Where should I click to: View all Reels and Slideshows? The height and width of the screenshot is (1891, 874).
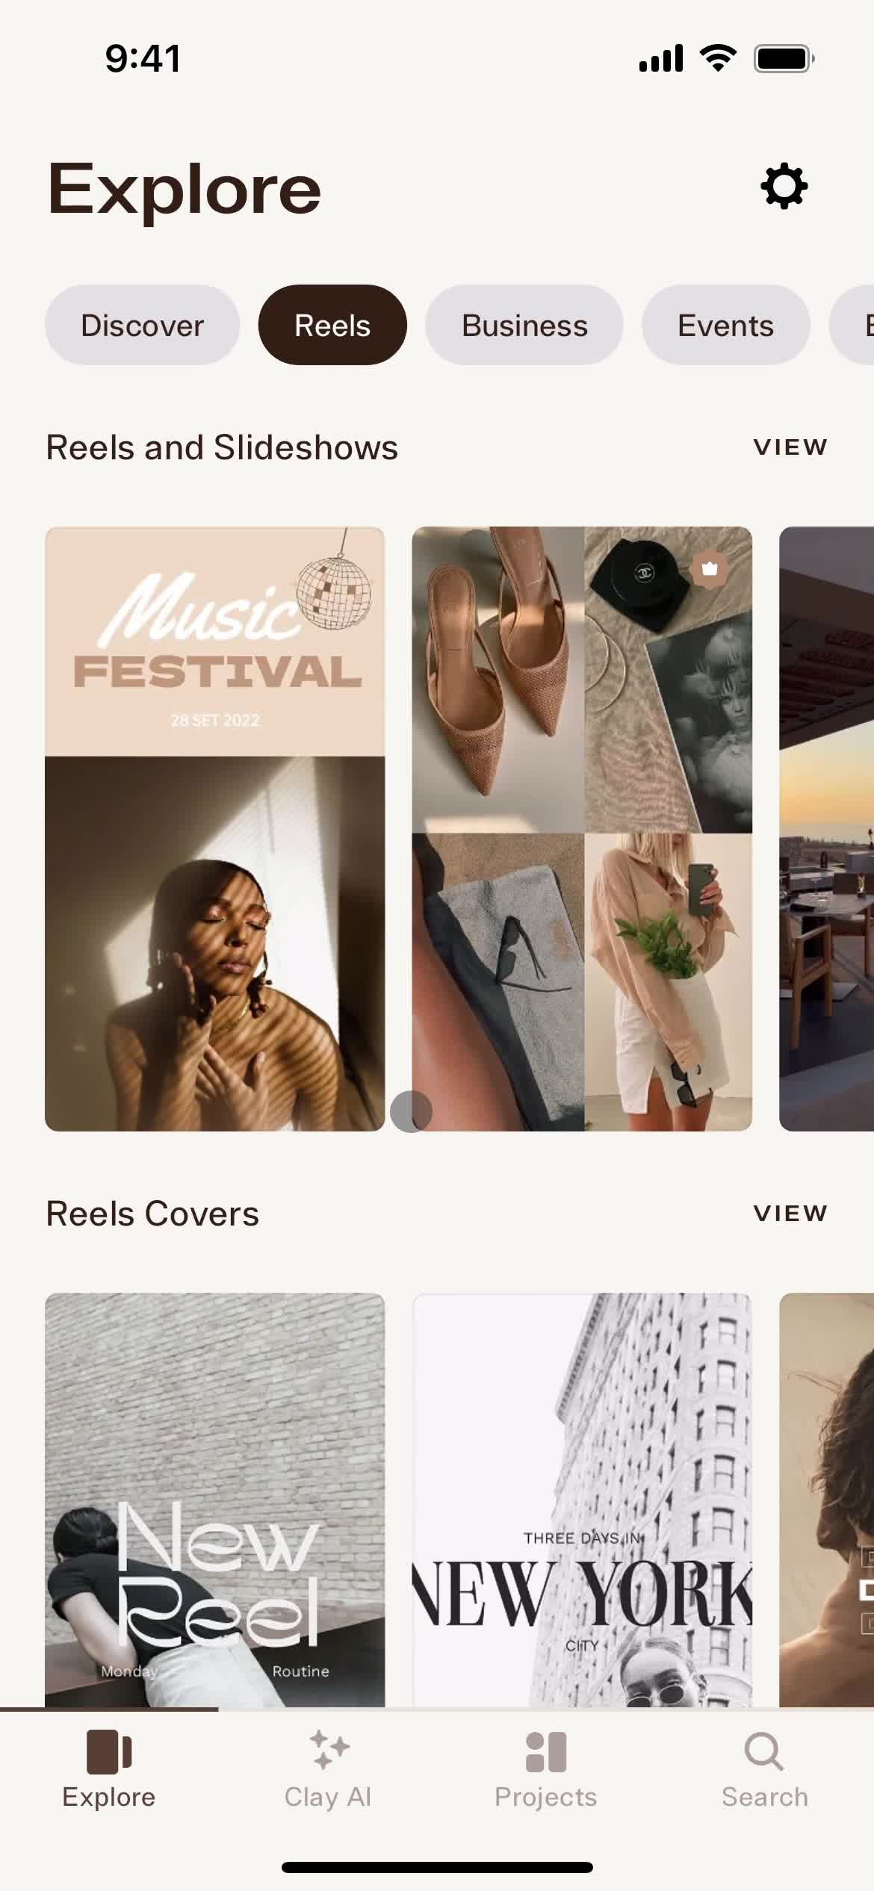click(x=790, y=447)
